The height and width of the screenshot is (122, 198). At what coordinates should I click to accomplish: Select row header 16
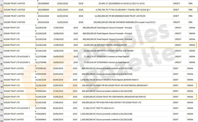pos(1,11)
